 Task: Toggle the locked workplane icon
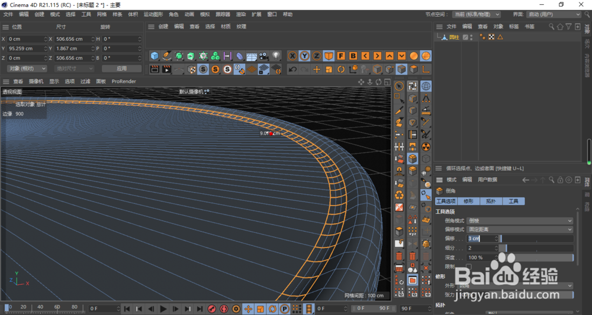coord(264,69)
